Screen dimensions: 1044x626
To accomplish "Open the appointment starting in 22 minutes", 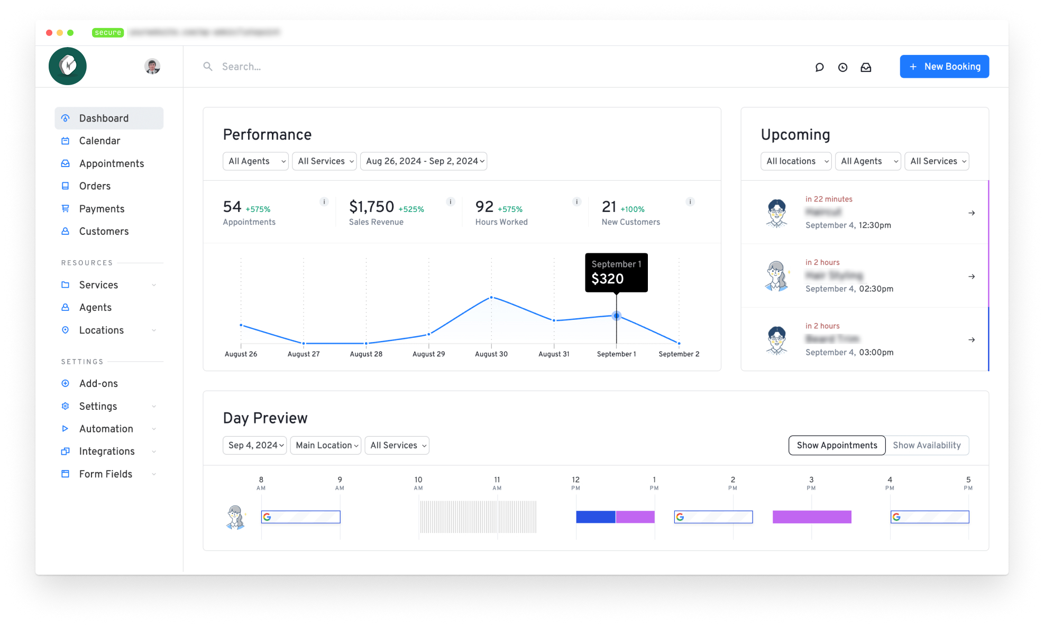I will [864, 213].
